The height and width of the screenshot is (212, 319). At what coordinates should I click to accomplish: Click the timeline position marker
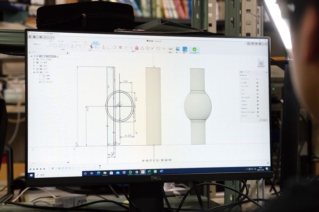point(100,167)
